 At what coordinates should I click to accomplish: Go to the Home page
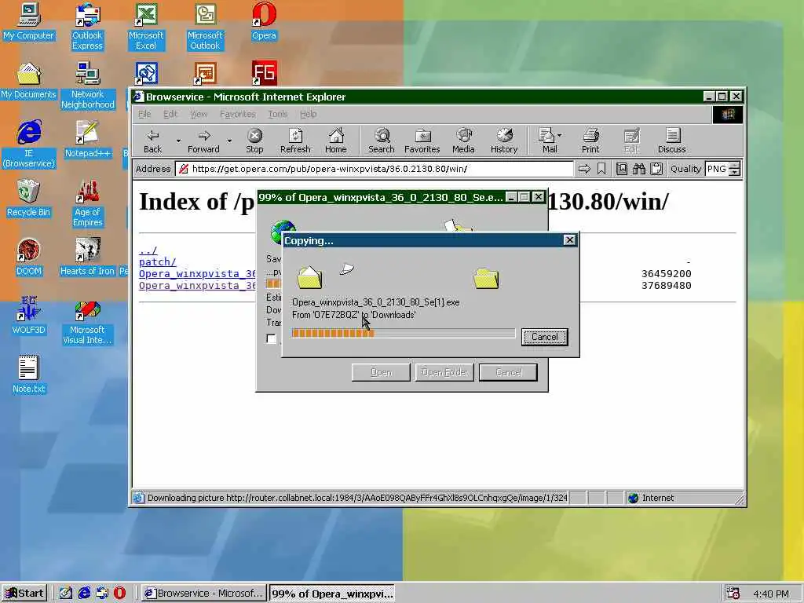336,141
